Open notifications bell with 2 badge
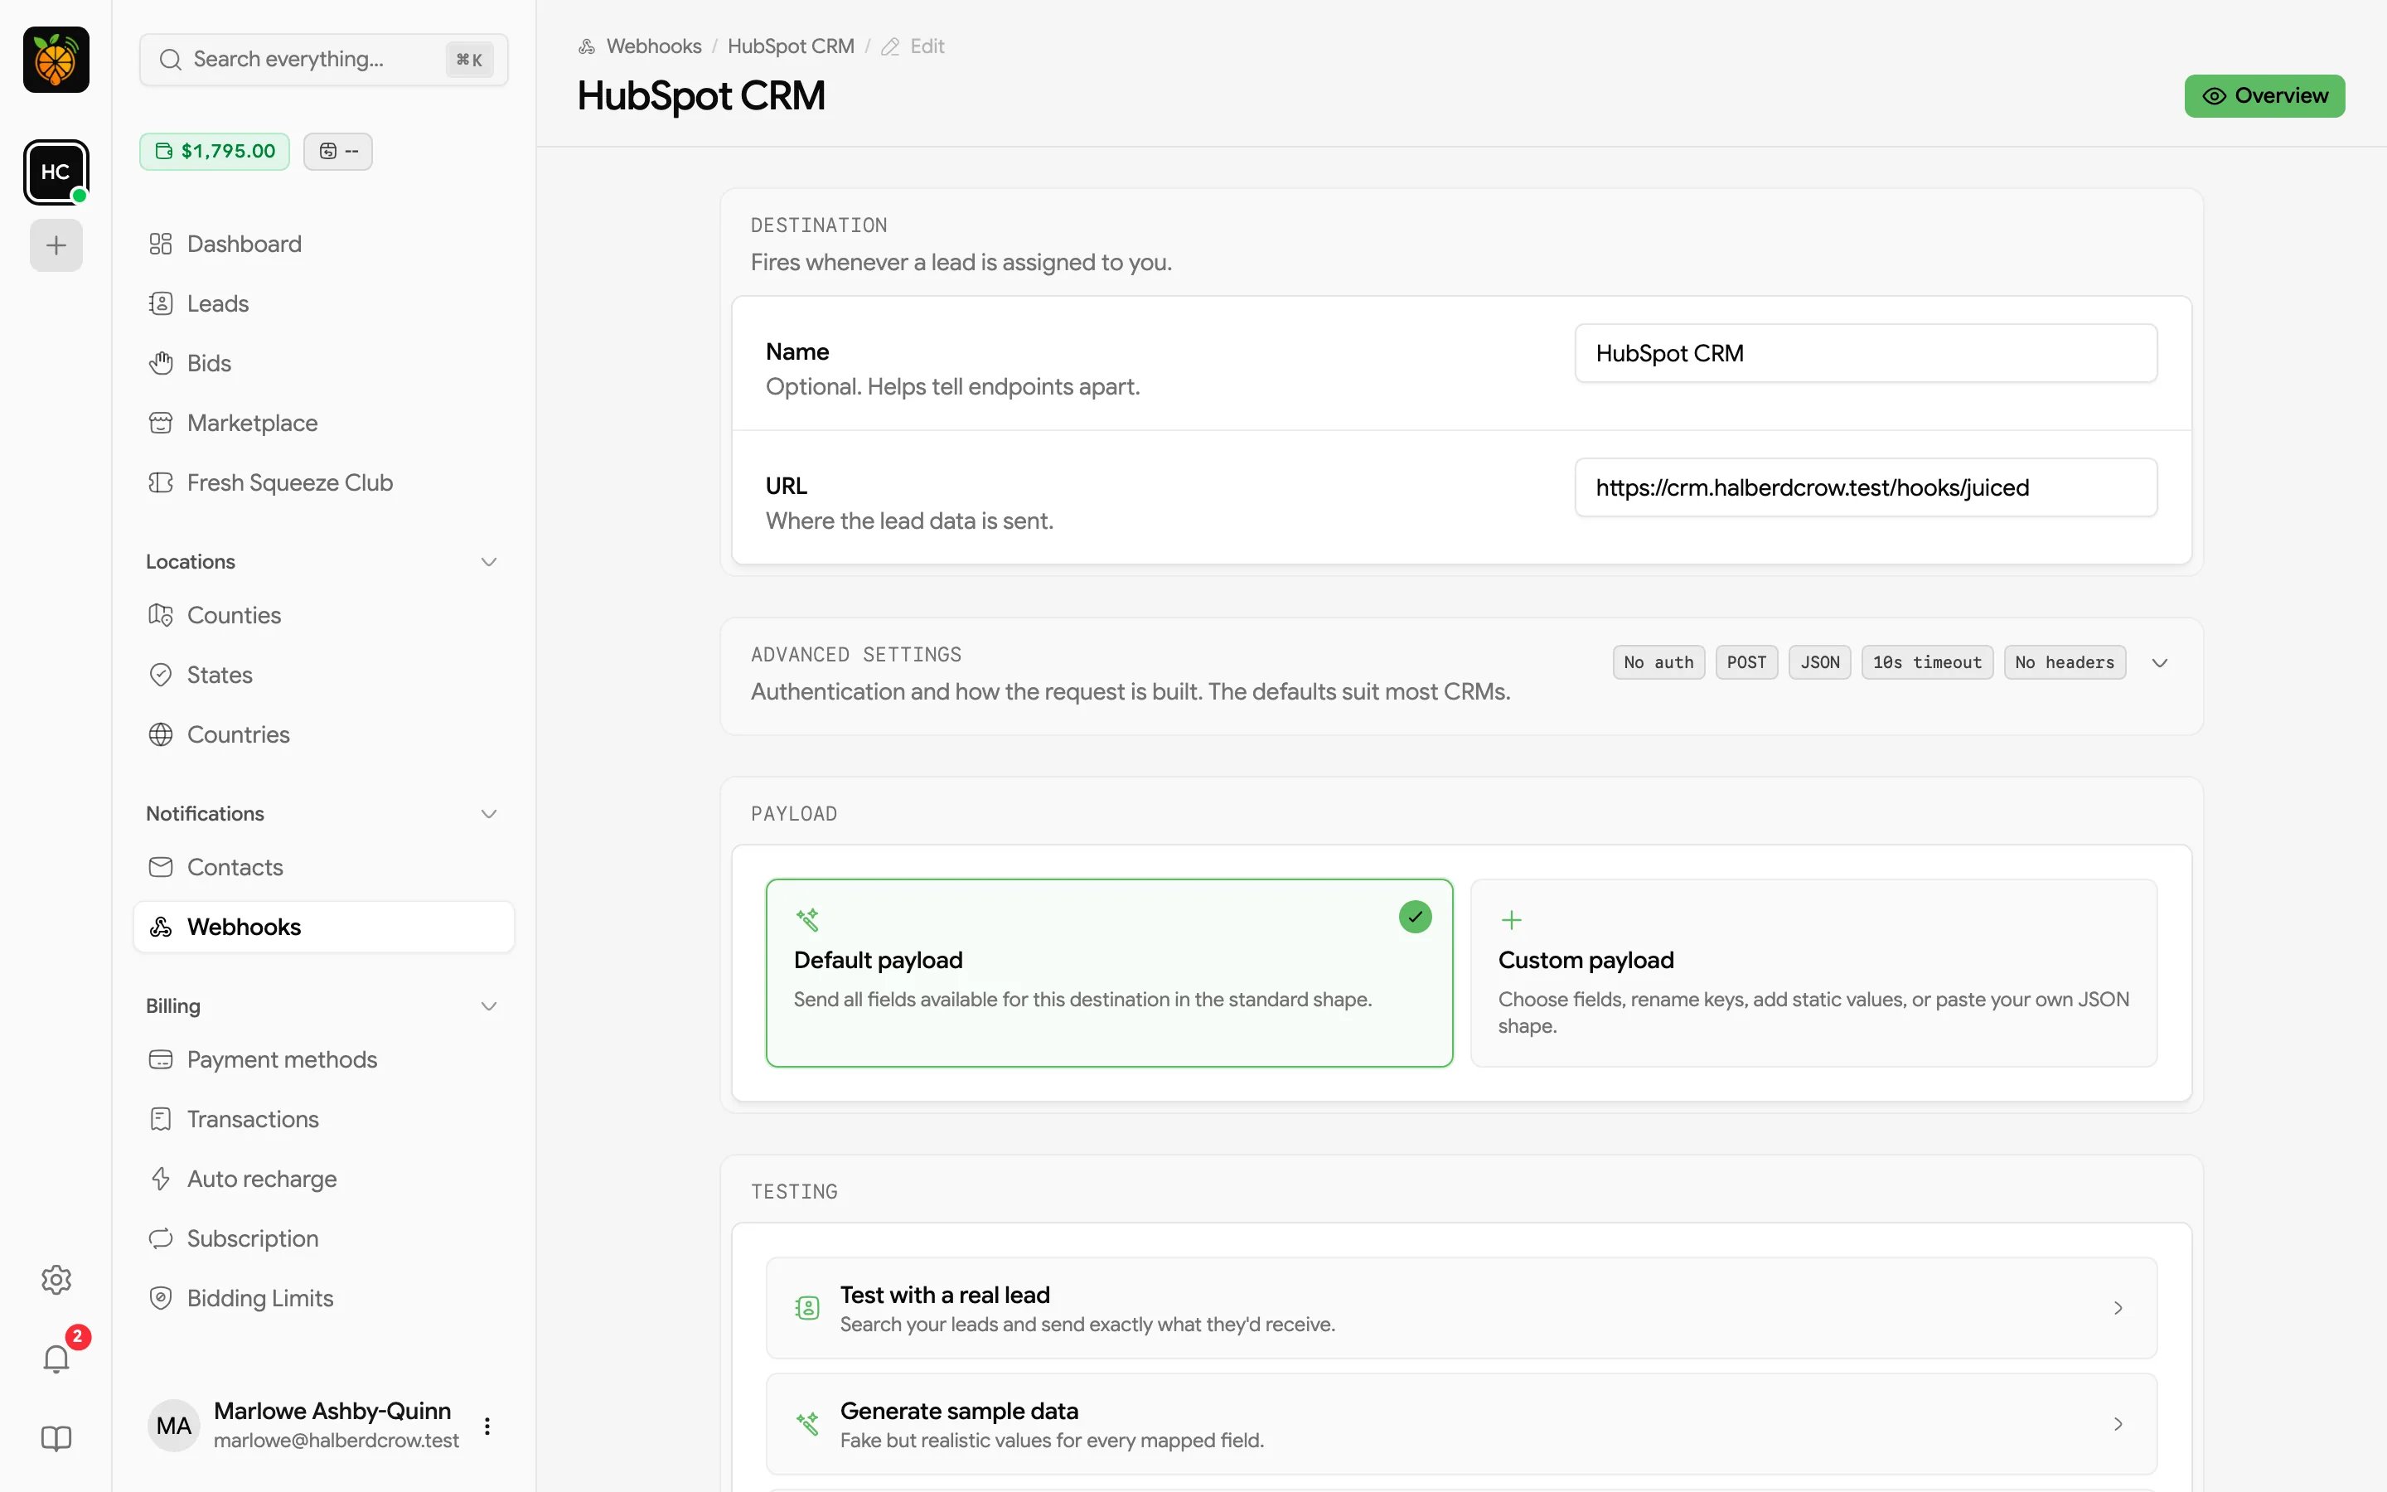2387x1492 pixels. pos(56,1359)
